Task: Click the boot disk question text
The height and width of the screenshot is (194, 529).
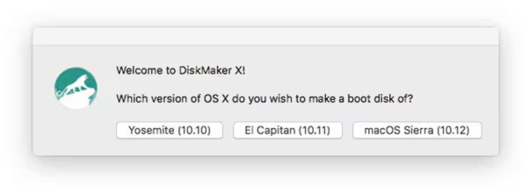Action: (x=264, y=99)
